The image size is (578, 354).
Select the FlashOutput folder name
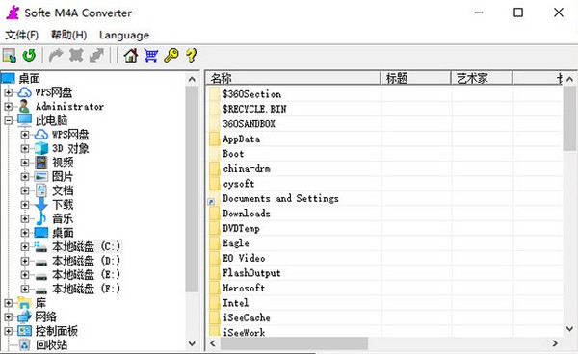(251, 273)
